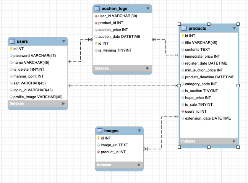This screenshot has height=183, width=248.
Task: Click the diamond icon beside contents TEXT
Action: click(x=183, y=50)
